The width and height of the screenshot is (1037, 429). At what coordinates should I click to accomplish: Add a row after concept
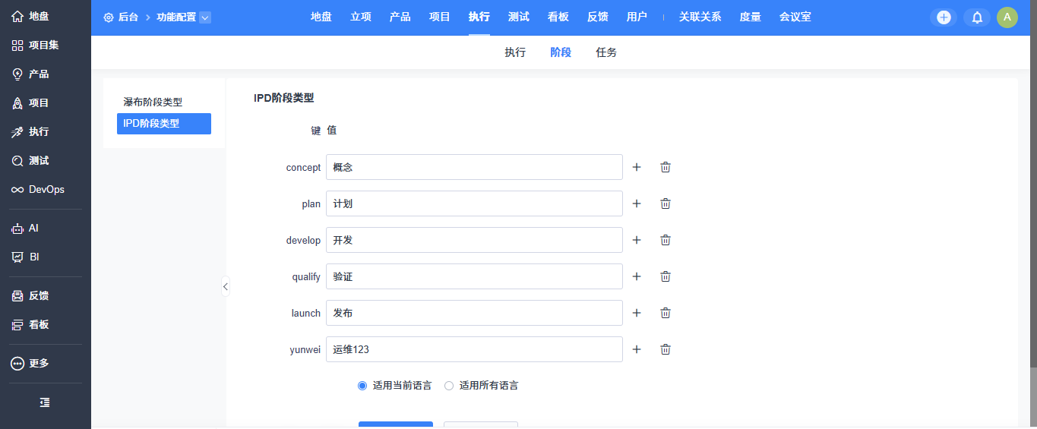637,167
